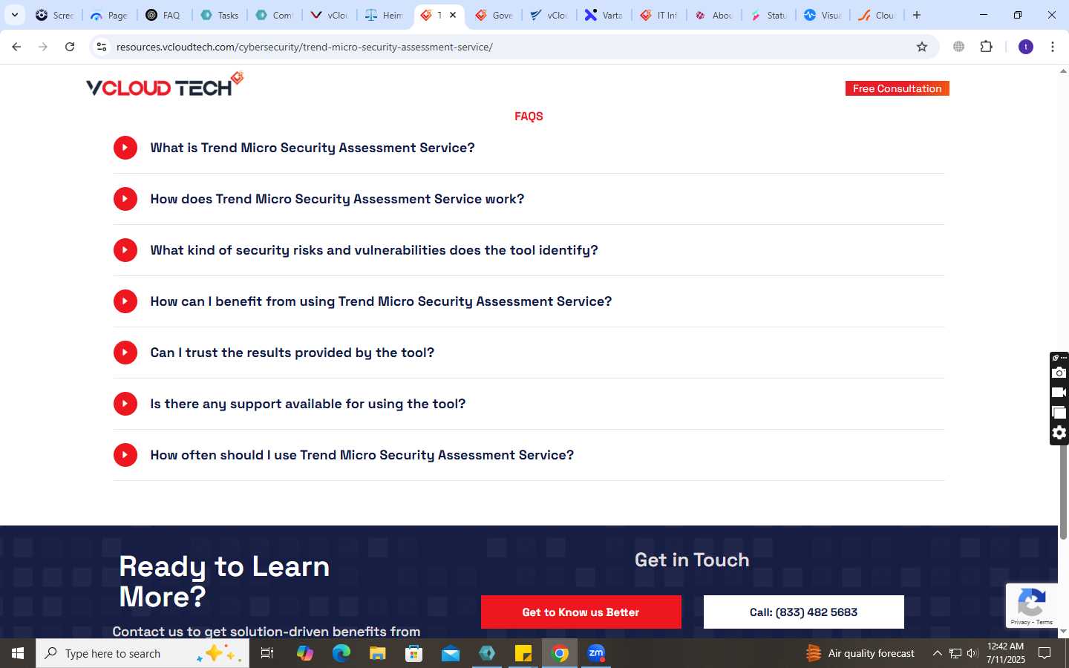Click the reCAPTCHA Privacy link

(x=1020, y=622)
